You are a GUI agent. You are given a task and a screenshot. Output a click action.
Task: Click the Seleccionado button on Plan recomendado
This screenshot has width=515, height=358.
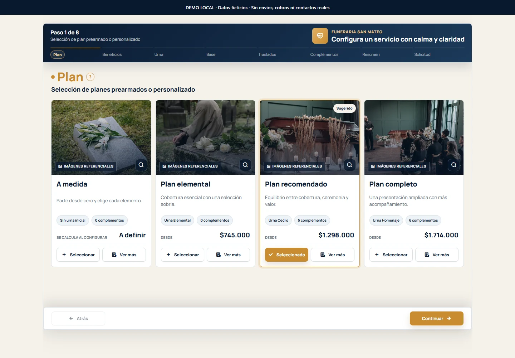point(286,255)
